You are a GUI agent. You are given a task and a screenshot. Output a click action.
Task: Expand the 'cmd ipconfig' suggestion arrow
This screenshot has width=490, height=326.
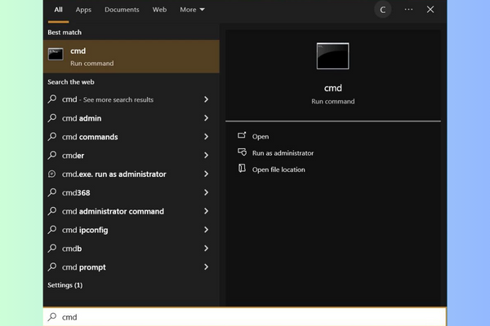(206, 230)
